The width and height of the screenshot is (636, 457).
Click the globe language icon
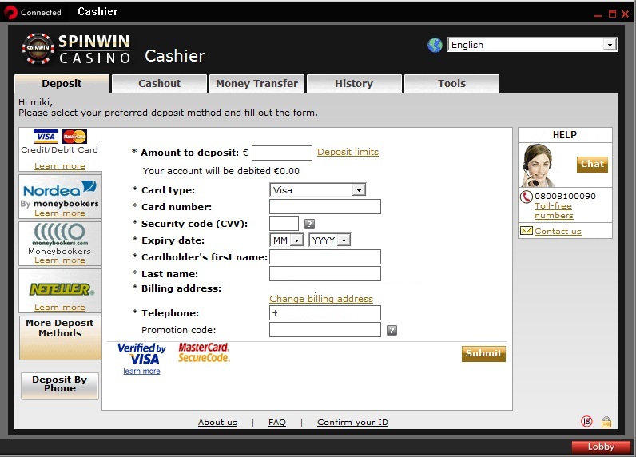point(435,45)
